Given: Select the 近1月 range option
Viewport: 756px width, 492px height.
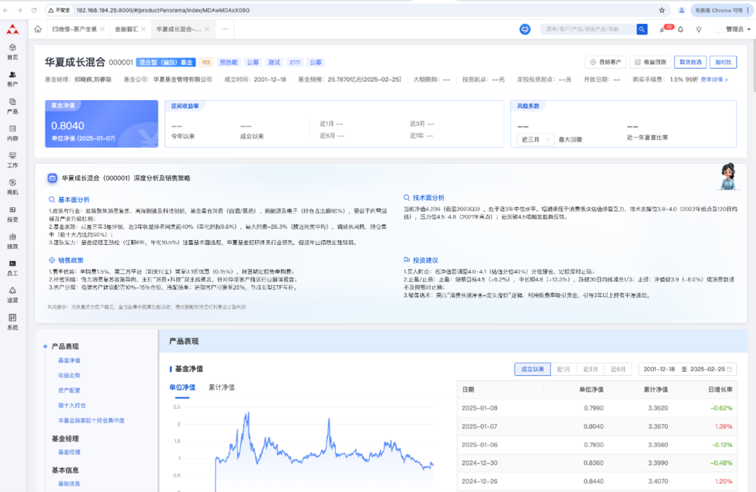Looking at the screenshot, I should [x=563, y=369].
